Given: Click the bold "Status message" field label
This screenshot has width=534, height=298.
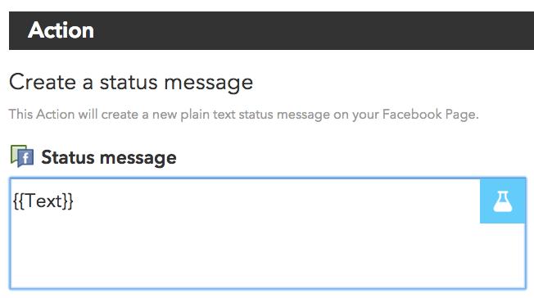Looking at the screenshot, I should pos(109,158).
